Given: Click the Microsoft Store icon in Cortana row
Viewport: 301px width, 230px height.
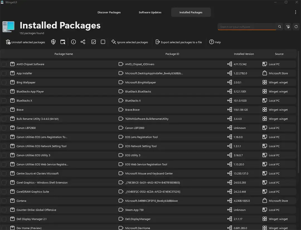Looking at the screenshot, I should coord(264,201).
